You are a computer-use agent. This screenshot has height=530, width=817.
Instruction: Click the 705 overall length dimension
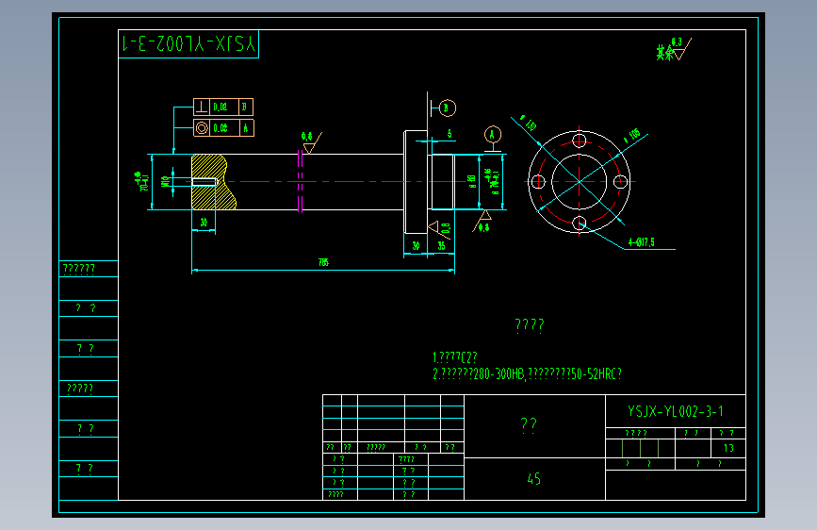[323, 262]
